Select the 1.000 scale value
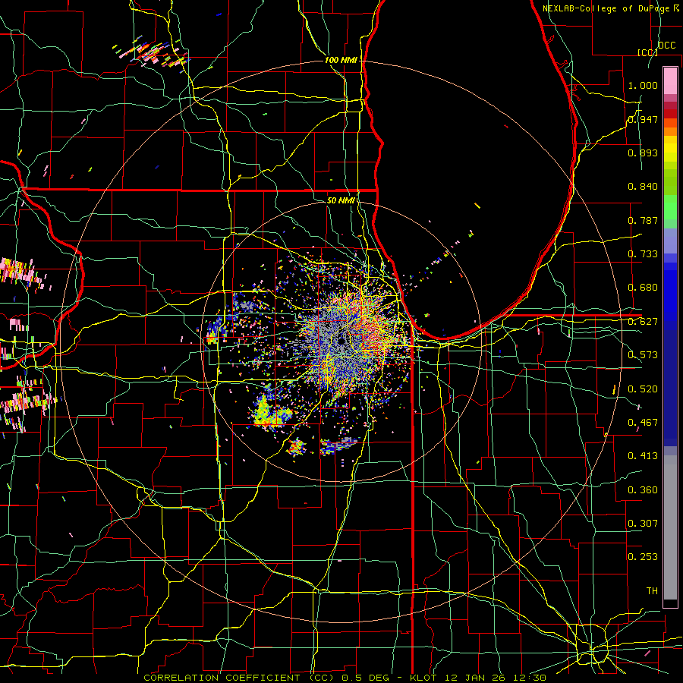683x683 pixels. click(643, 85)
